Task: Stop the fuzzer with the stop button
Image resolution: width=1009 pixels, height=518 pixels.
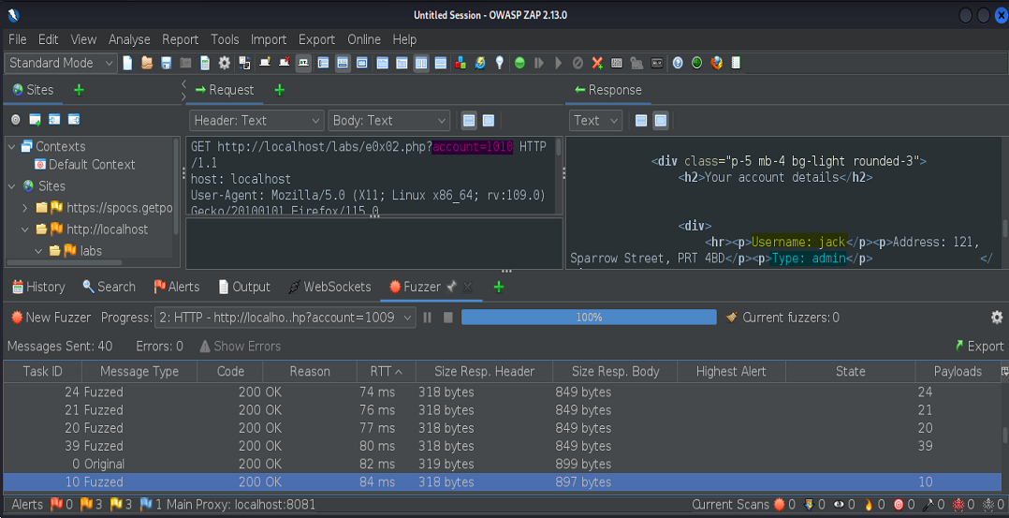Action: (x=448, y=317)
